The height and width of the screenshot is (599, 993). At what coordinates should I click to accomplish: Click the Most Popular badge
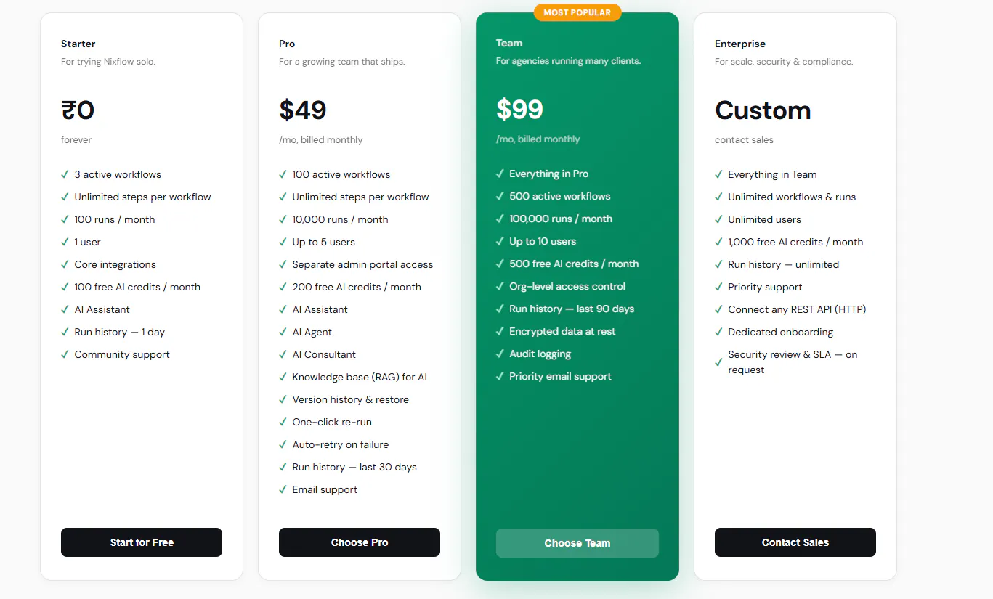click(x=577, y=12)
